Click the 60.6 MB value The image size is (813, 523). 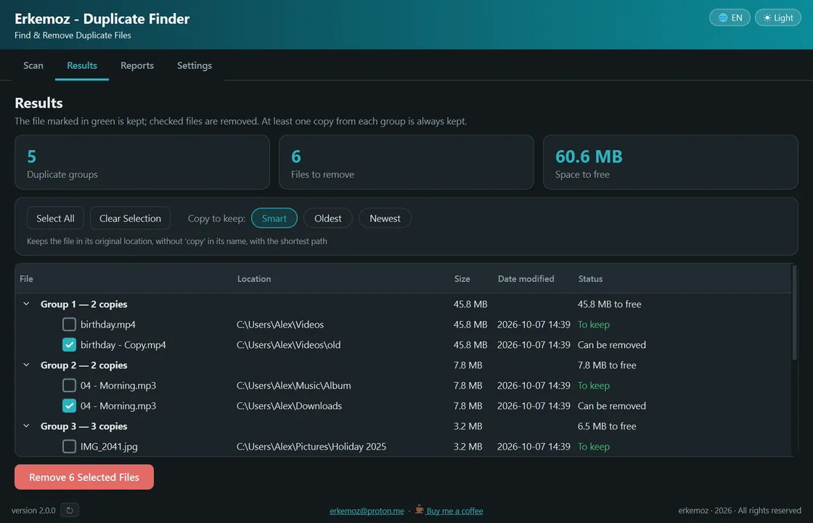click(x=589, y=156)
